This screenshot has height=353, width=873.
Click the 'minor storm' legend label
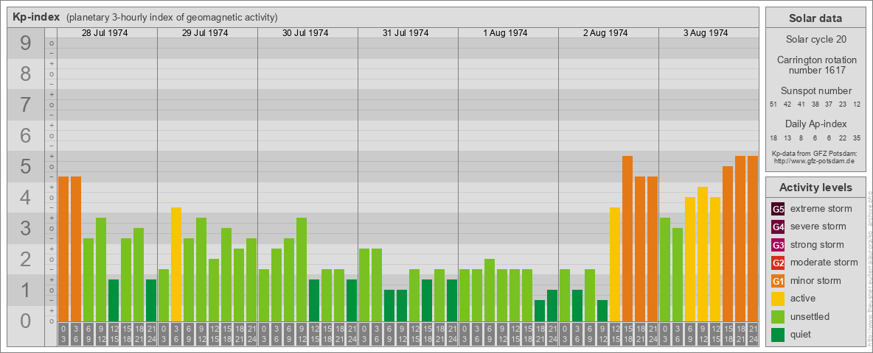816,281
